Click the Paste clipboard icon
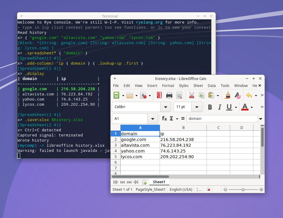 pos(211,95)
